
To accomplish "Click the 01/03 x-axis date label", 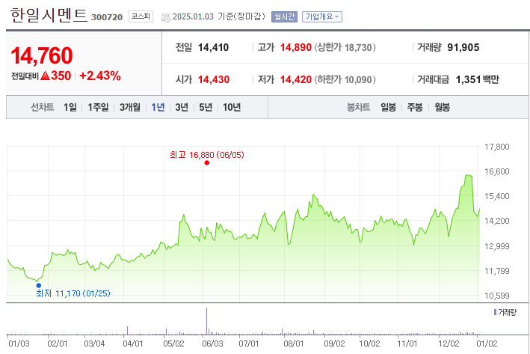I will (x=19, y=344).
